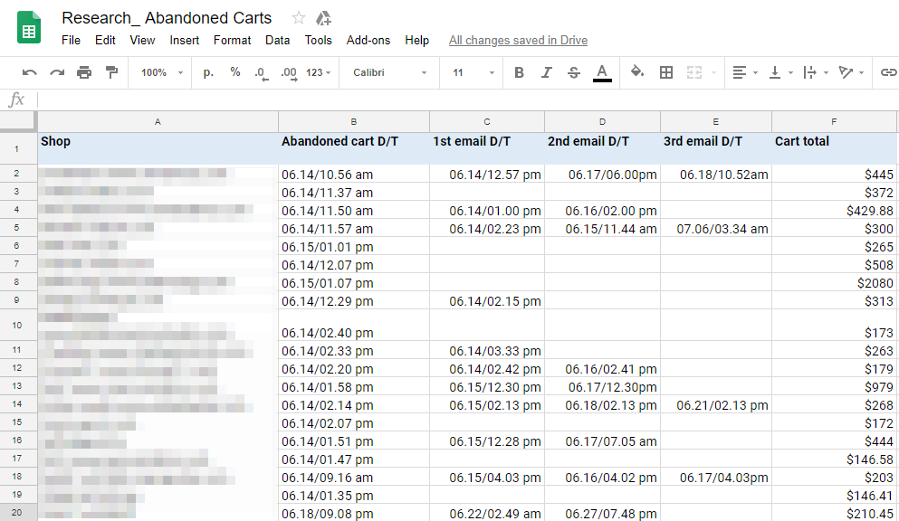Toggle Bold formatting
The width and height of the screenshot is (899, 521).
pos(519,72)
